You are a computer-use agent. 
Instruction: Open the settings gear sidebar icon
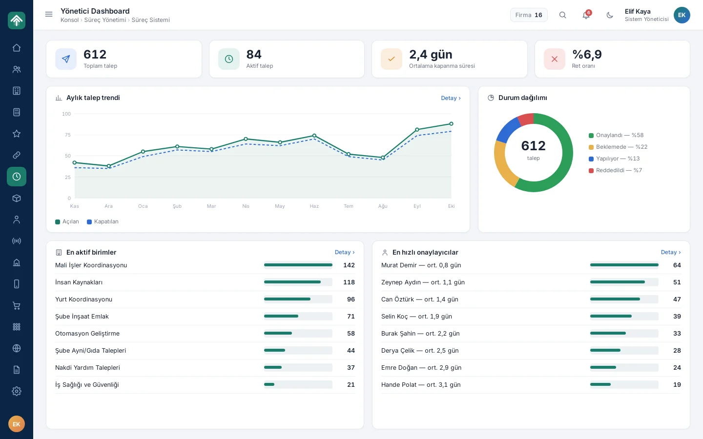17,391
